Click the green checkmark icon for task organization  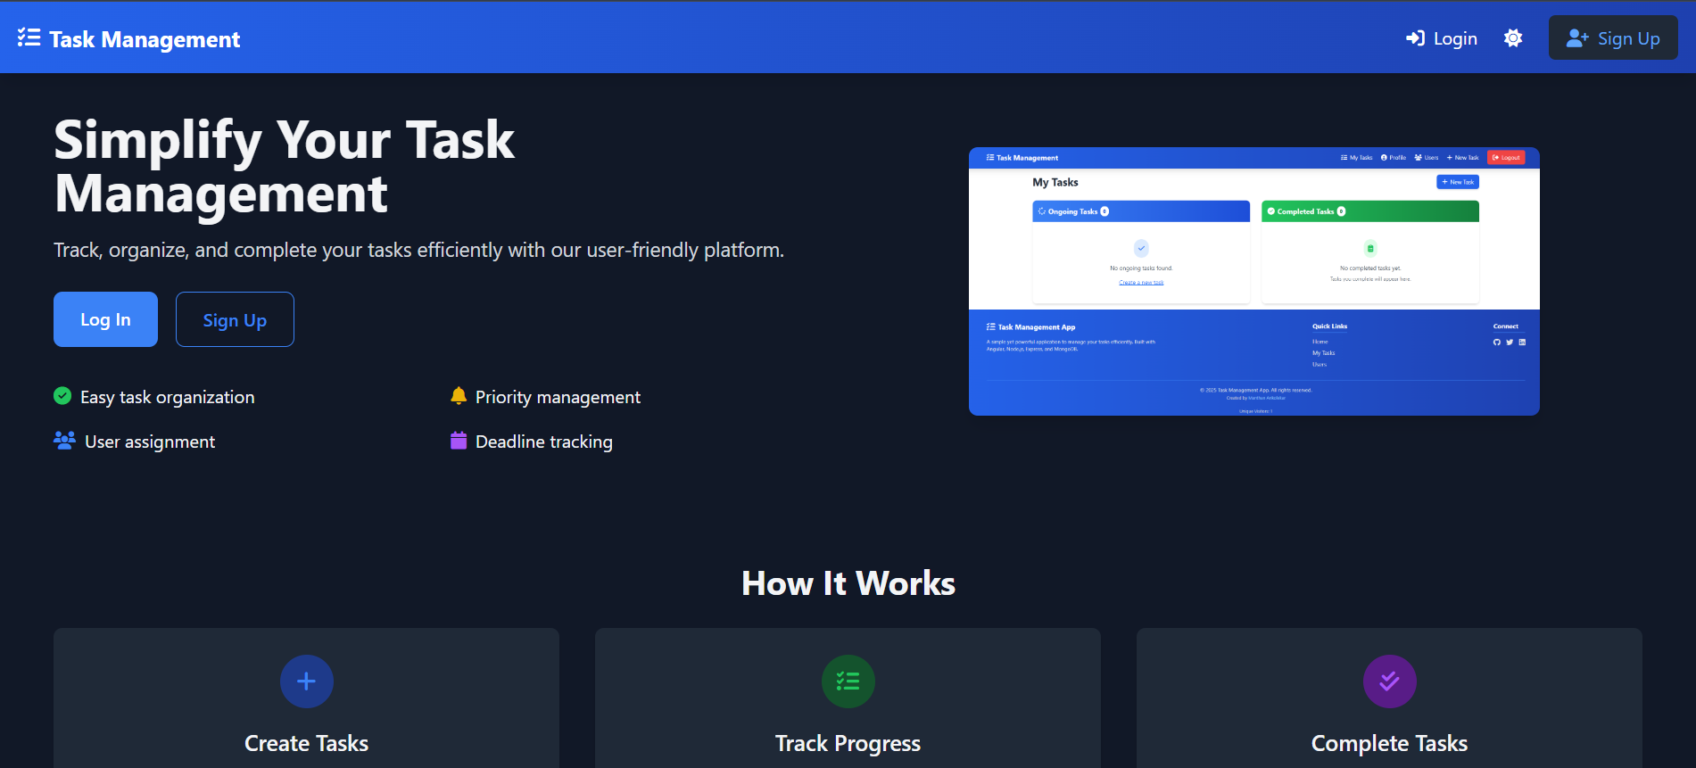point(62,395)
